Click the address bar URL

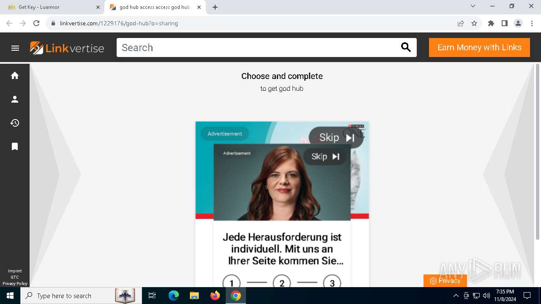coord(119,23)
